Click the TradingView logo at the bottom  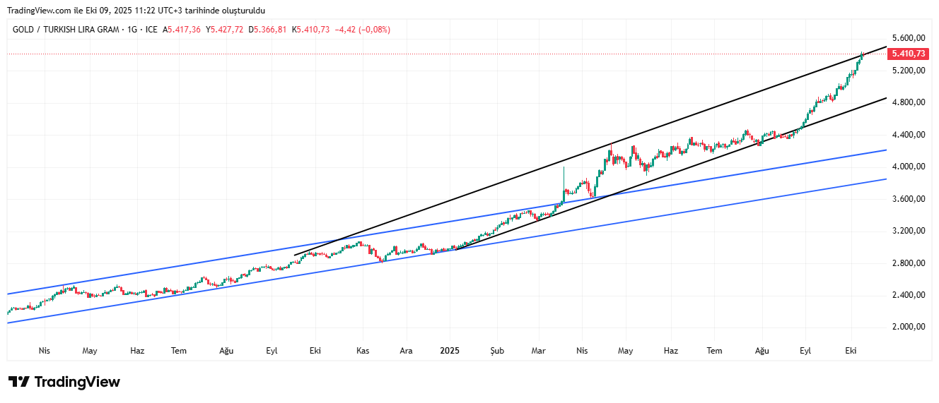click(64, 382)
